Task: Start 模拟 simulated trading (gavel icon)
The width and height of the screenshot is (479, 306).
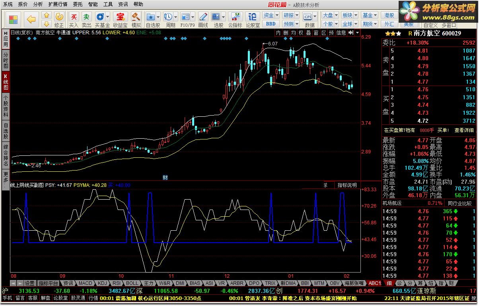Action: click(136, 17)
